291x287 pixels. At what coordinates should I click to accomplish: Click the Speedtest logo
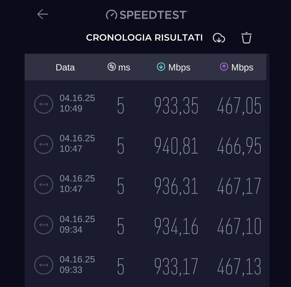pyautogui.click(x=147, y=15)
